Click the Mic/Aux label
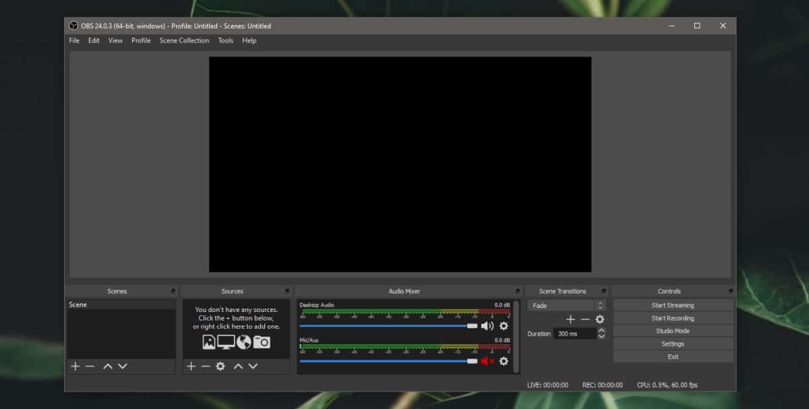This screenshot has height=409, width=809. [x=308, y=340]
